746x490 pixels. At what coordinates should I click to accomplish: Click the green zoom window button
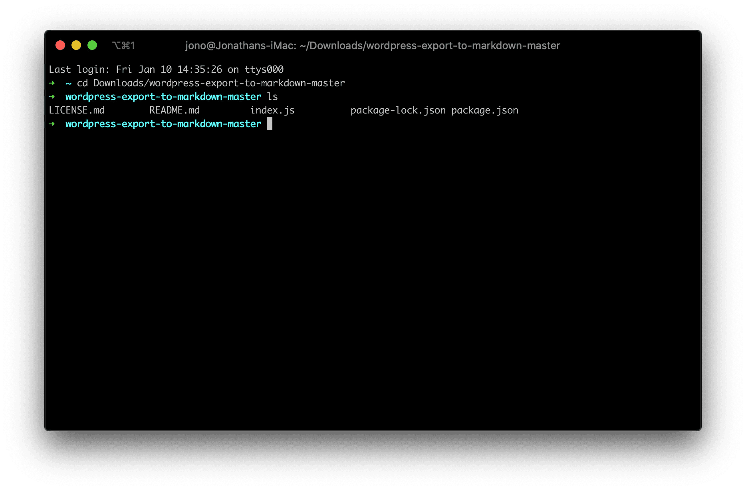(x=92, y=46)
